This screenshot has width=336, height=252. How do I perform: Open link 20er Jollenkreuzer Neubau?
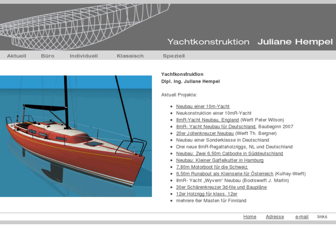pos(205,134)
